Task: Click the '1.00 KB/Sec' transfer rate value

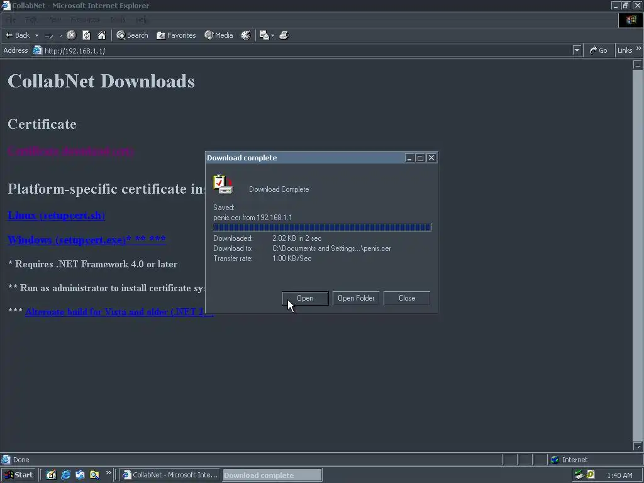Action: point(292,258)
